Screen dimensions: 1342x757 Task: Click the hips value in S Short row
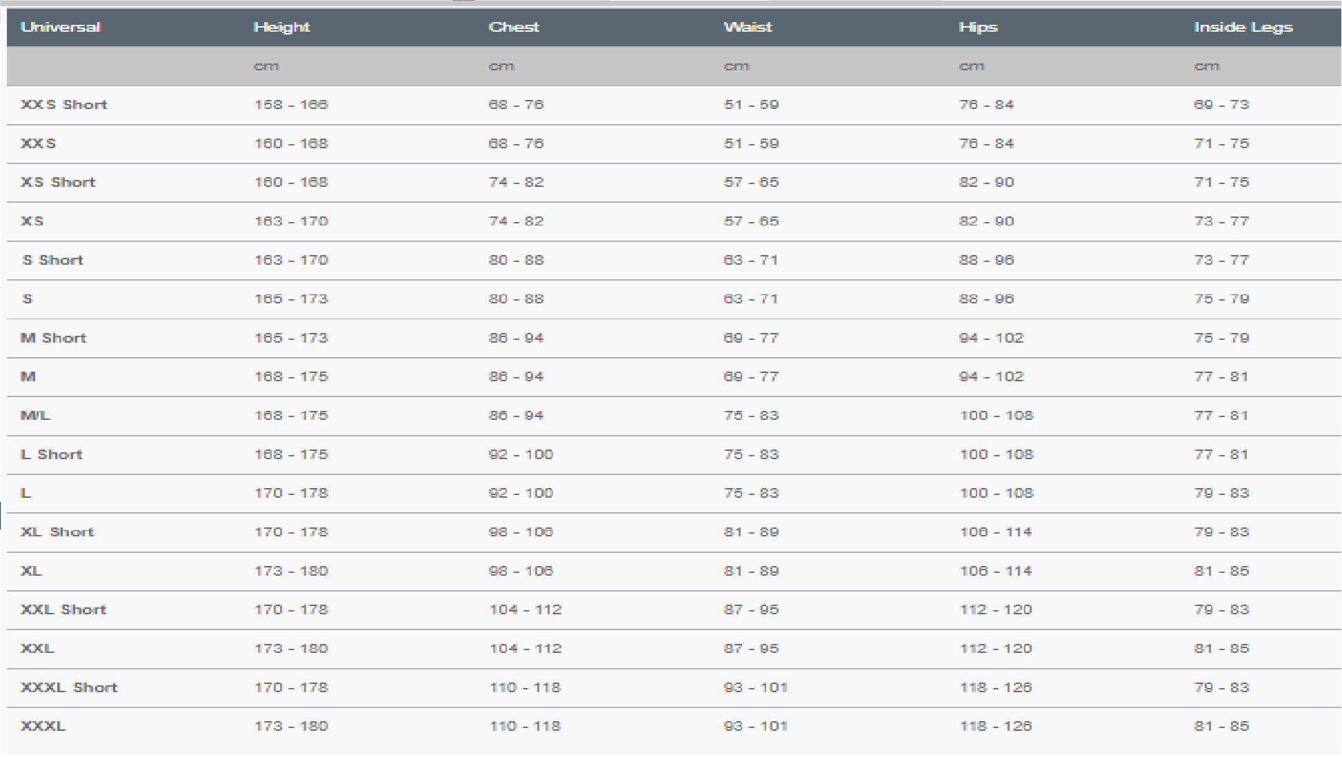tap(986, 261)
